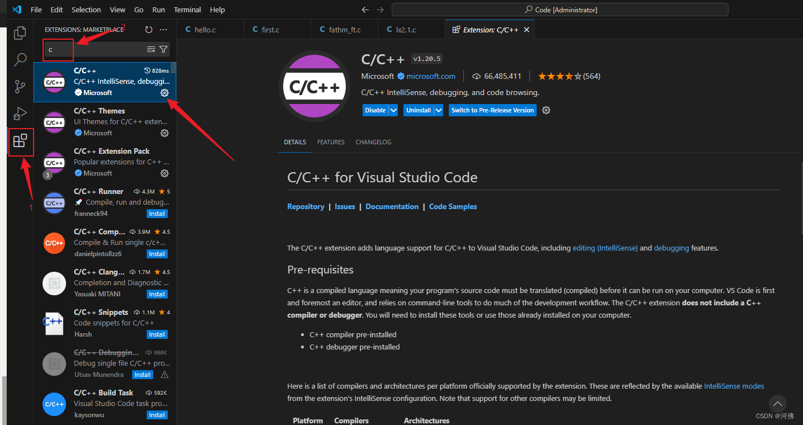Expand the Uninstall button dropdown arrow
Image resolution: width=803 pixels, height=425 pixels.
pyautogui.click(x=439, y=110)
